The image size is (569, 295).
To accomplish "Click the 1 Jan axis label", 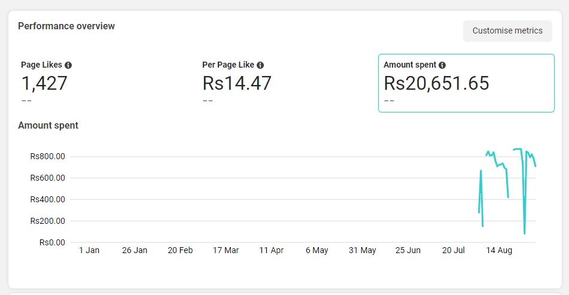I will tap(89, 250).
